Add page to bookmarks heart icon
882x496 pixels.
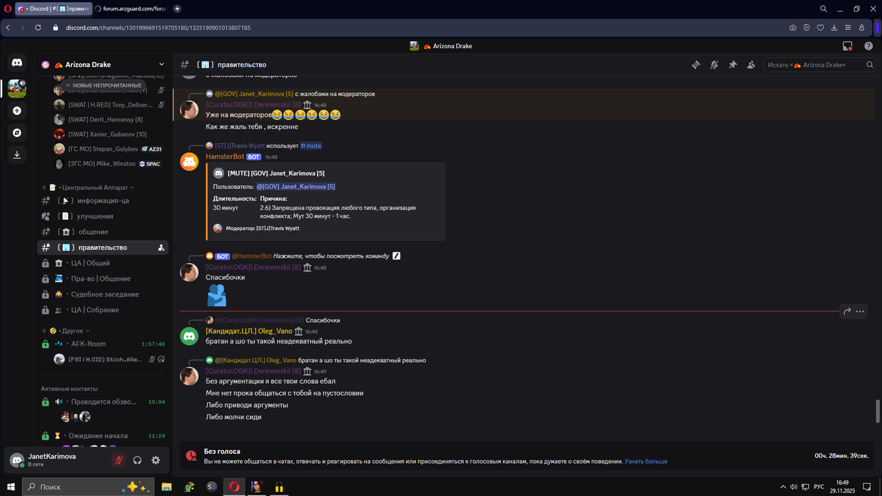click(820, 28)
